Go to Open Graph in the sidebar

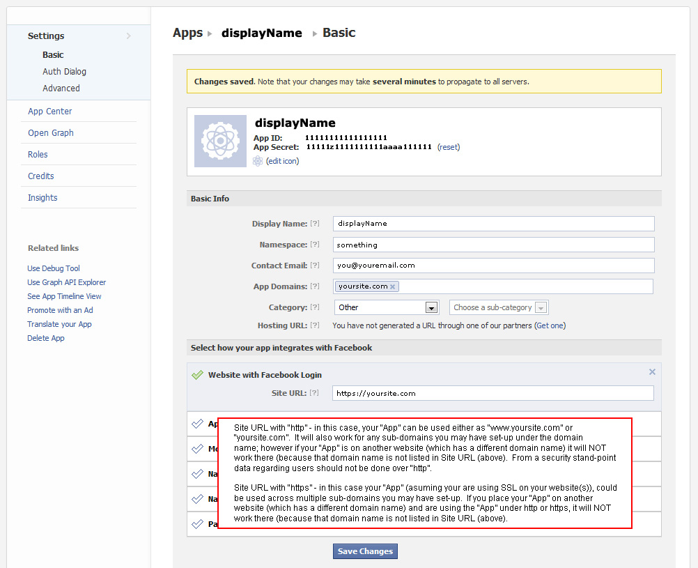point(51,132)
